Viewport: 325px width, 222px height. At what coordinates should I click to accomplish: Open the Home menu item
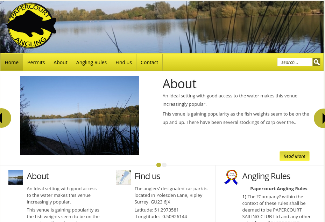pos(12,62)
